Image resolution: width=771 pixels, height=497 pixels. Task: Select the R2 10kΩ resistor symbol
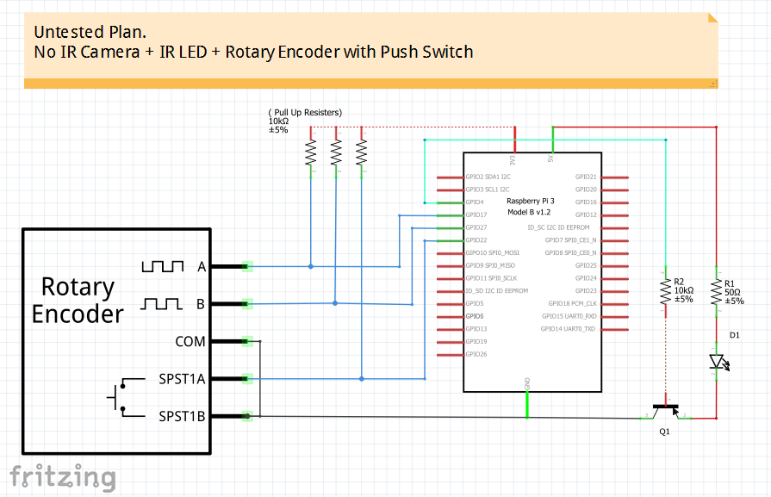(x=666, y=291)
